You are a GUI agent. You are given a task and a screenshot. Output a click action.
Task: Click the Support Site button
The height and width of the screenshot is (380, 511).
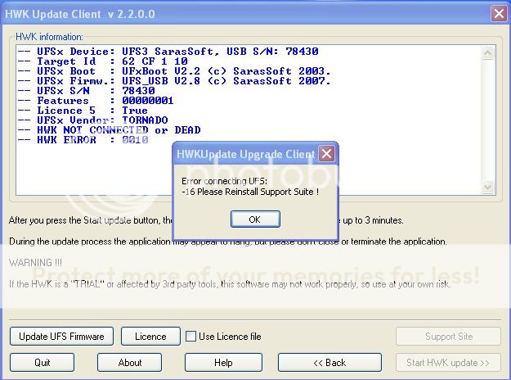pyautogui.click(x=448, y=337)
